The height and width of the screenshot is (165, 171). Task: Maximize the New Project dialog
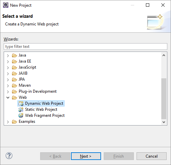click(148, 5)
